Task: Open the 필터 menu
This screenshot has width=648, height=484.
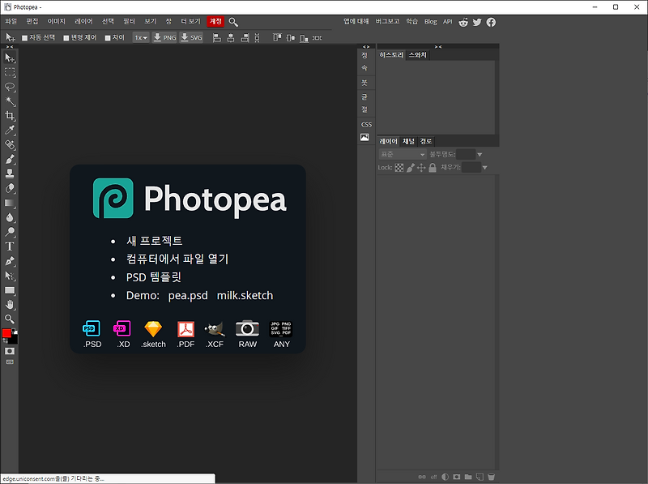Action: [129, 22]
